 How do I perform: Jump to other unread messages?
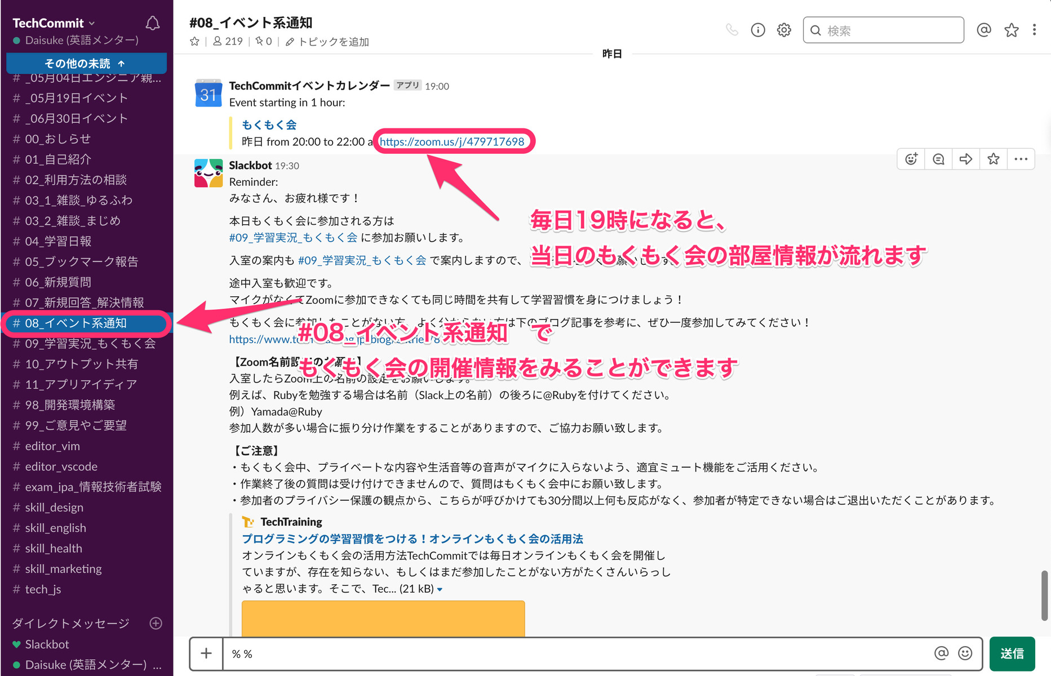point(86,63)
